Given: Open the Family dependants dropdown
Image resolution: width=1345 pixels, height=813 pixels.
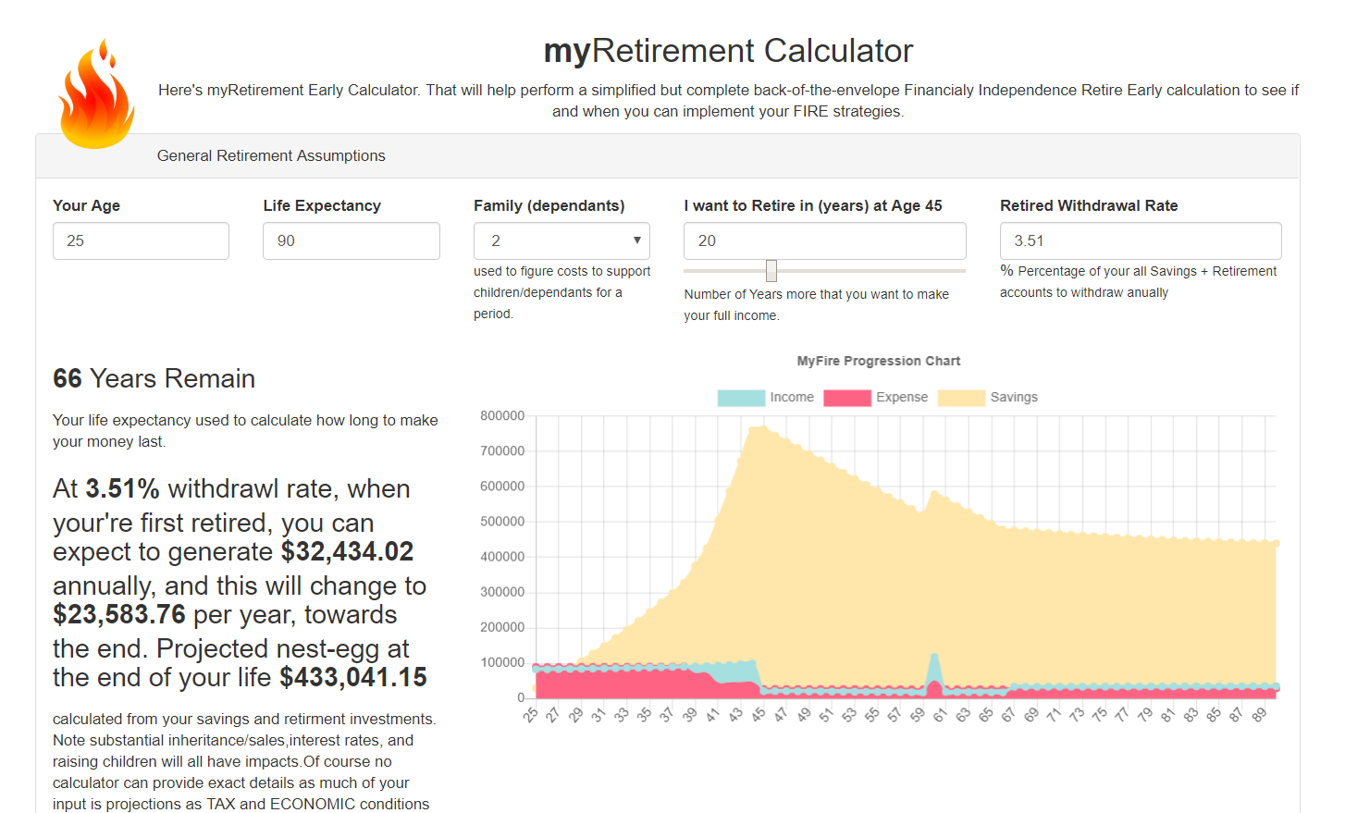Looking at the screenshot, I should click(x=561, y=240).
